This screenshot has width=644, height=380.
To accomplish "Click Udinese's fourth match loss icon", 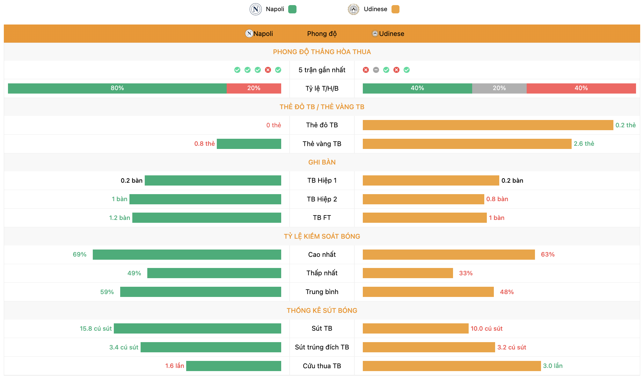I will click(396, 70).
